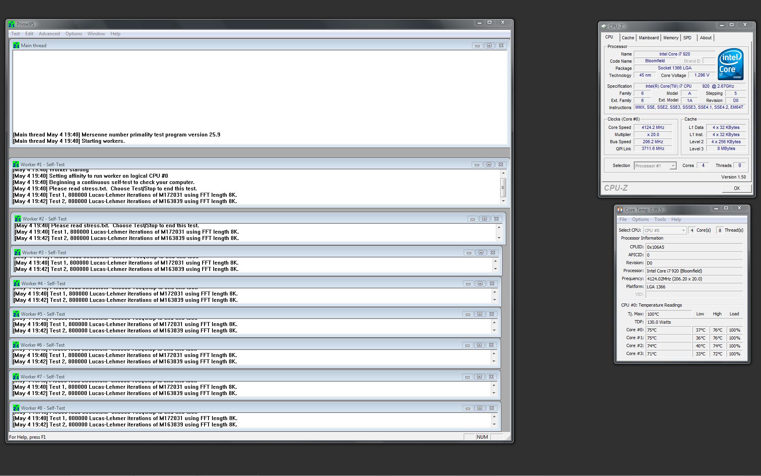
Task: Switch to the About tab in CPU-Z
Action: [706, 38]
